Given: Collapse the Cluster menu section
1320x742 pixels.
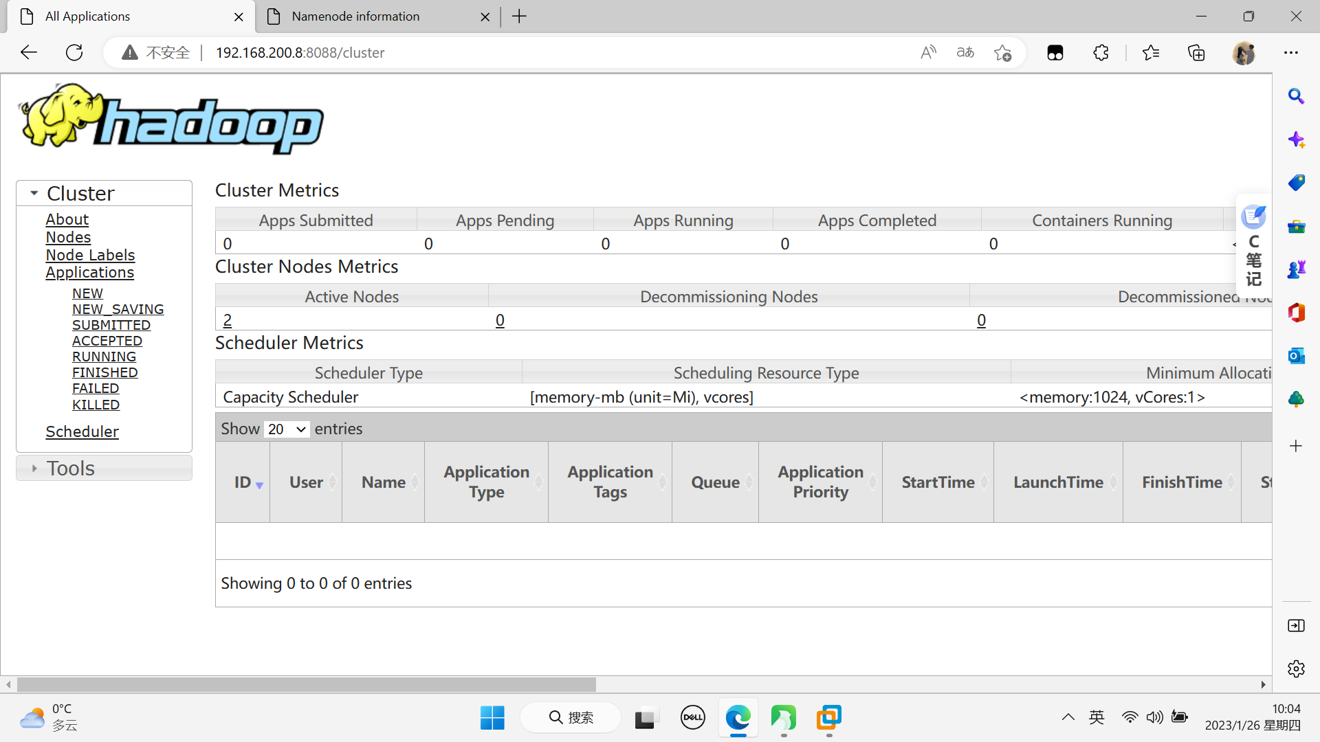Looking at the screenshot, I should tap(80, 194).
